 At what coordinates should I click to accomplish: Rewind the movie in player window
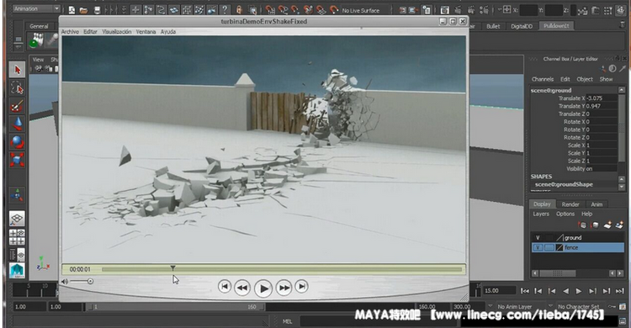pos(242,288)
